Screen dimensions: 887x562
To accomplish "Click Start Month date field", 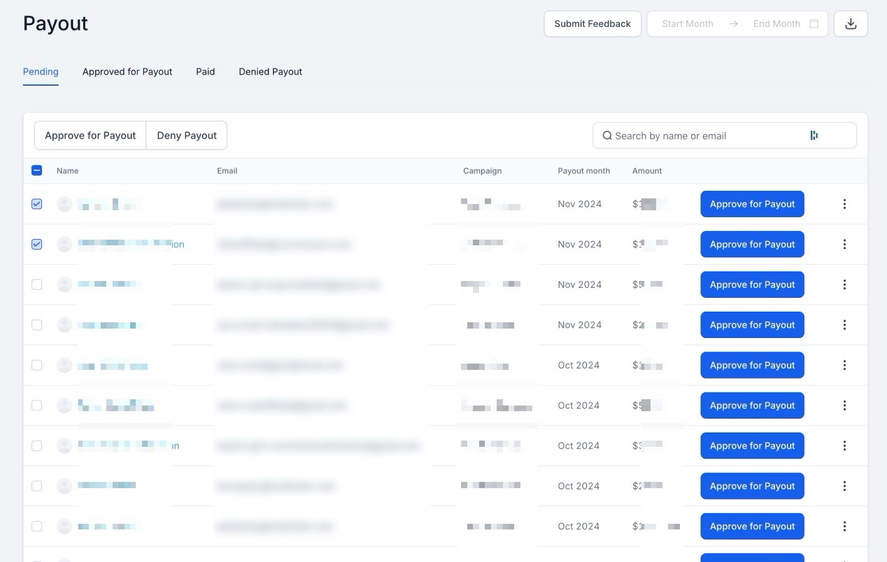I will pyautogui.click(x=687, y=24).
